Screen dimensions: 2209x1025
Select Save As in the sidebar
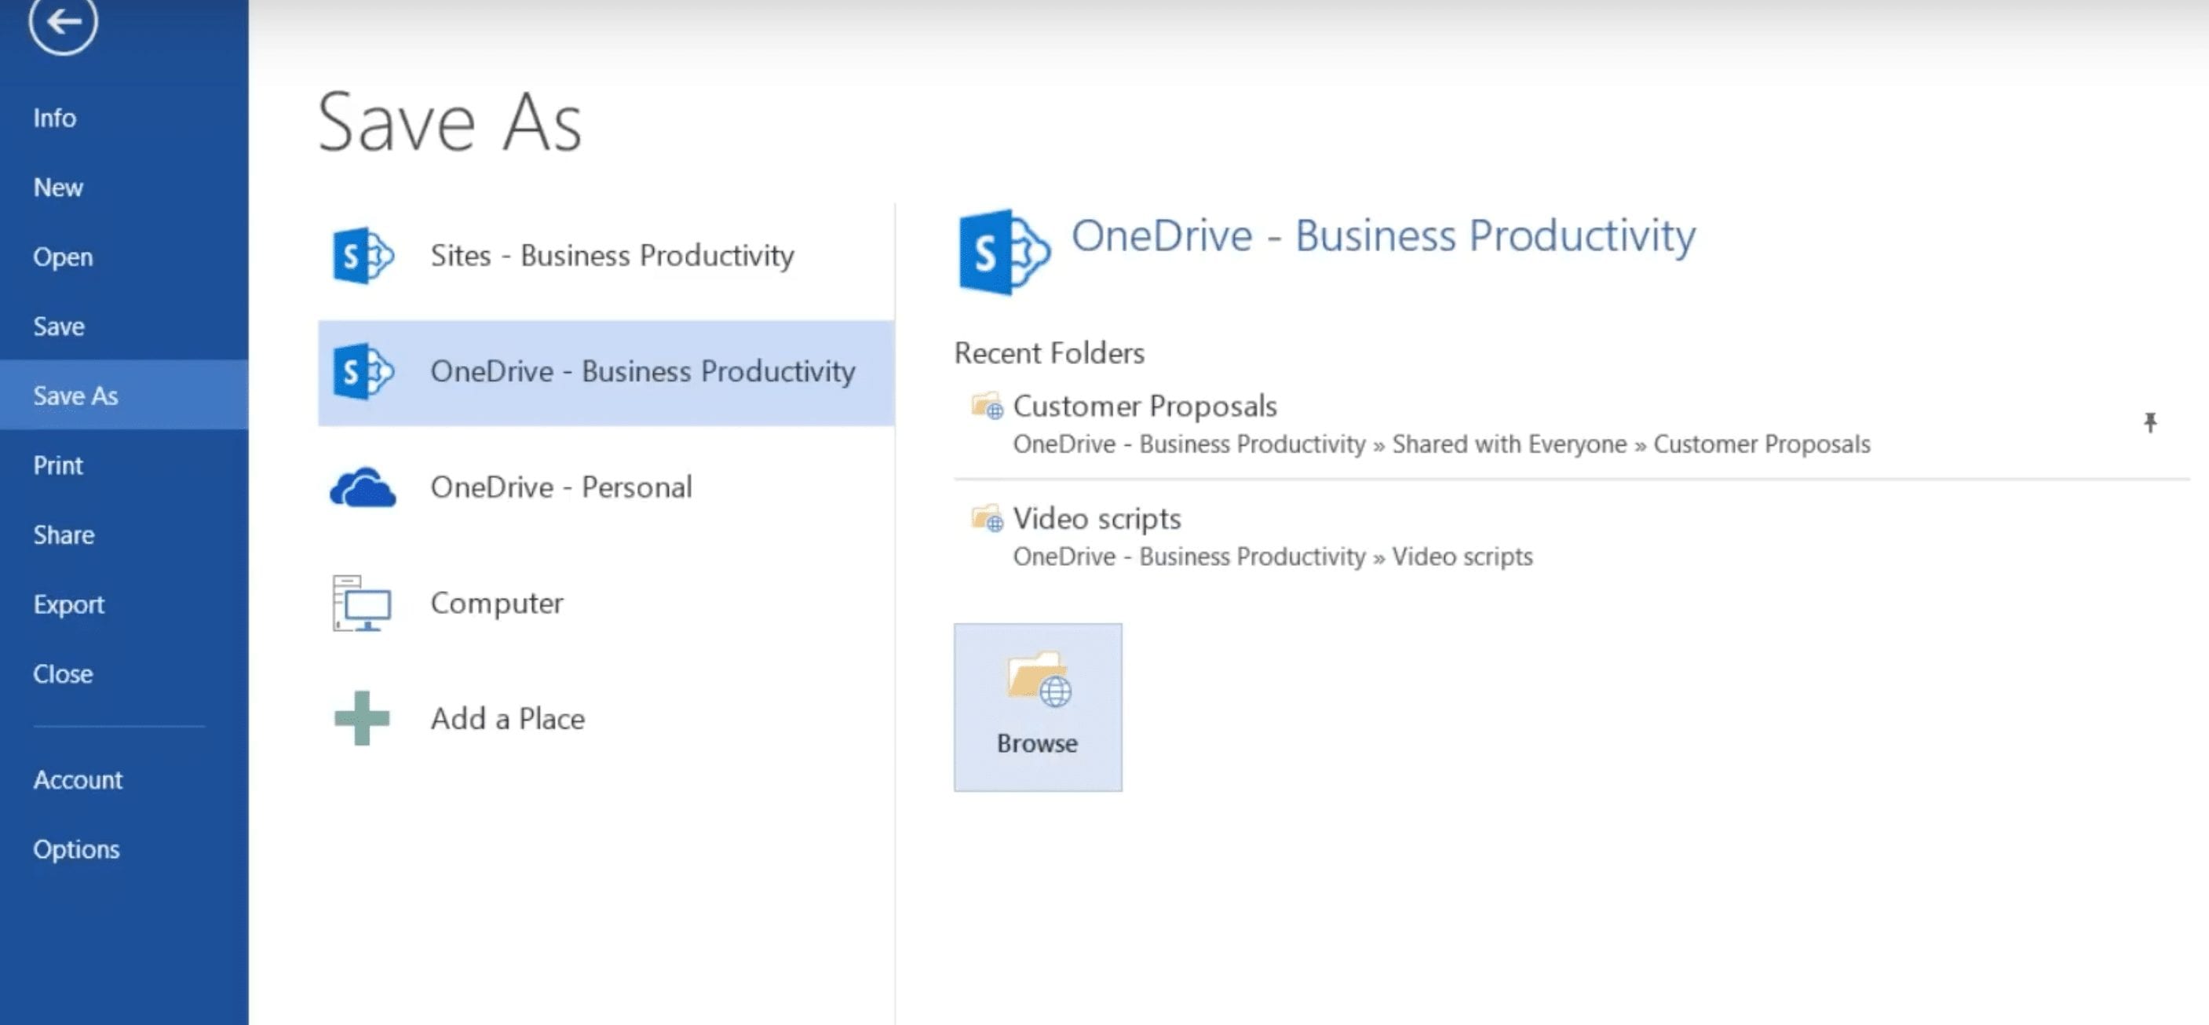click(x=124, y=395)
